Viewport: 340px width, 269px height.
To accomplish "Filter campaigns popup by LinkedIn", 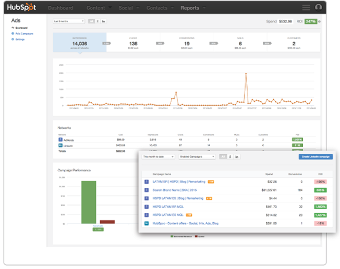I will pyautogui.click(x=237, y=157).
